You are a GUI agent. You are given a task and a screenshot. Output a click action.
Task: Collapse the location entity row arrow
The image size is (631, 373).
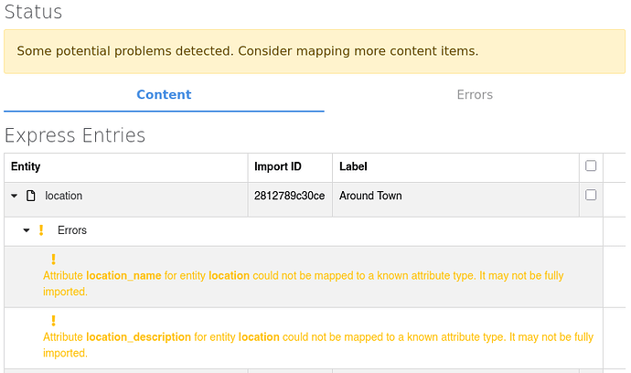[x=14, y=196]
